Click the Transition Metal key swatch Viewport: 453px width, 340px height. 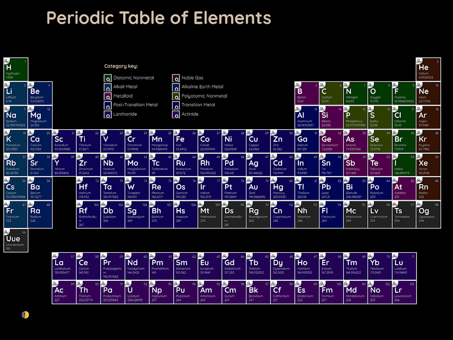(176, 105)
